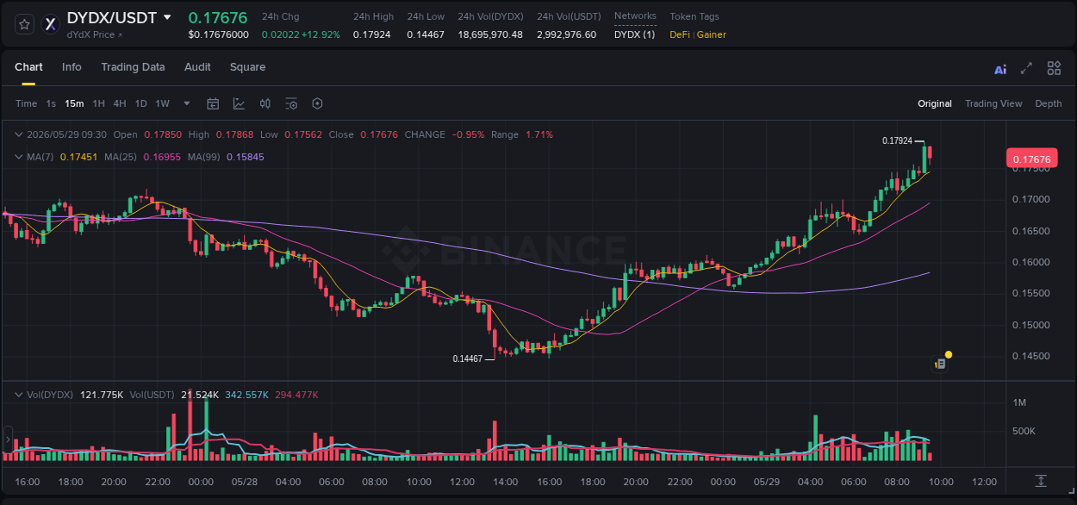Select the Original chart view
Viewport: 1077px width, 505px height.
point(935,103)
